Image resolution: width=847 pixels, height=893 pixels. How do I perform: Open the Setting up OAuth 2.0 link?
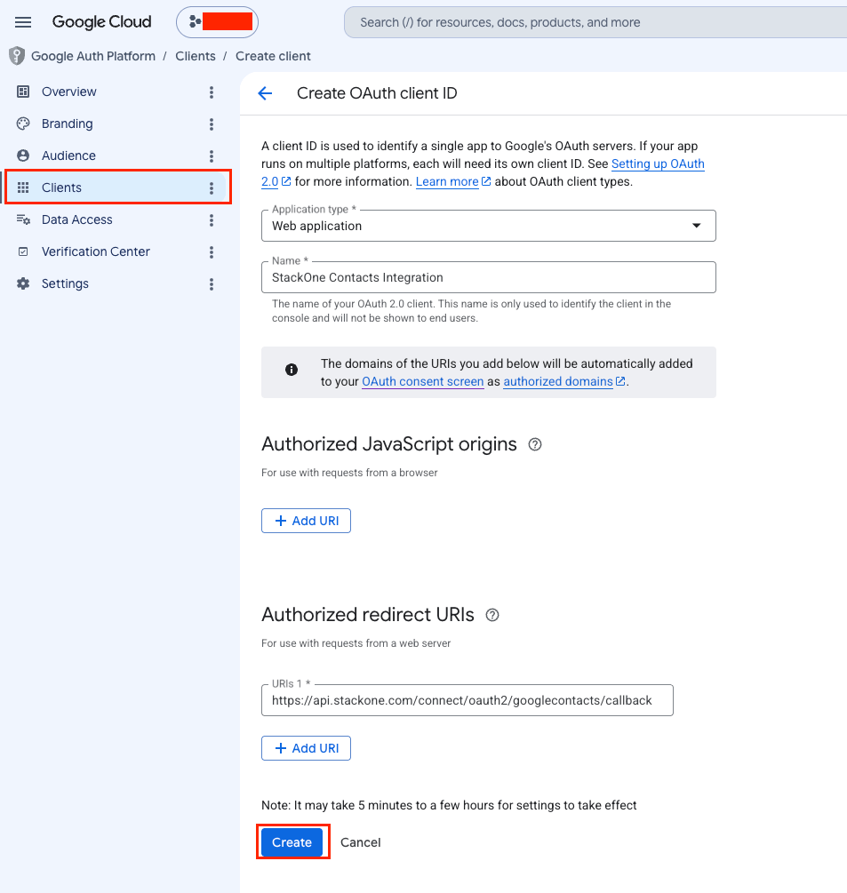pyautogui.click(x=658, y=164)
